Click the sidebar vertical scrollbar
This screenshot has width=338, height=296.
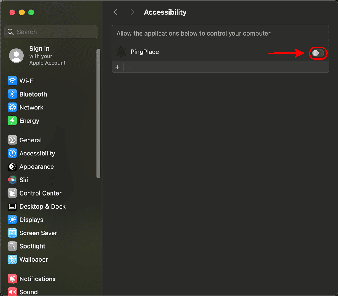pos(98,114)
